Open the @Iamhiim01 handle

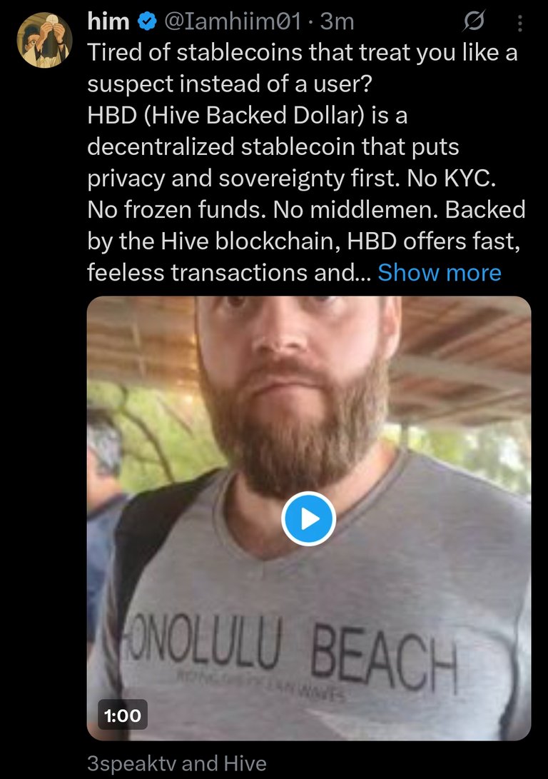pos(233,21)
